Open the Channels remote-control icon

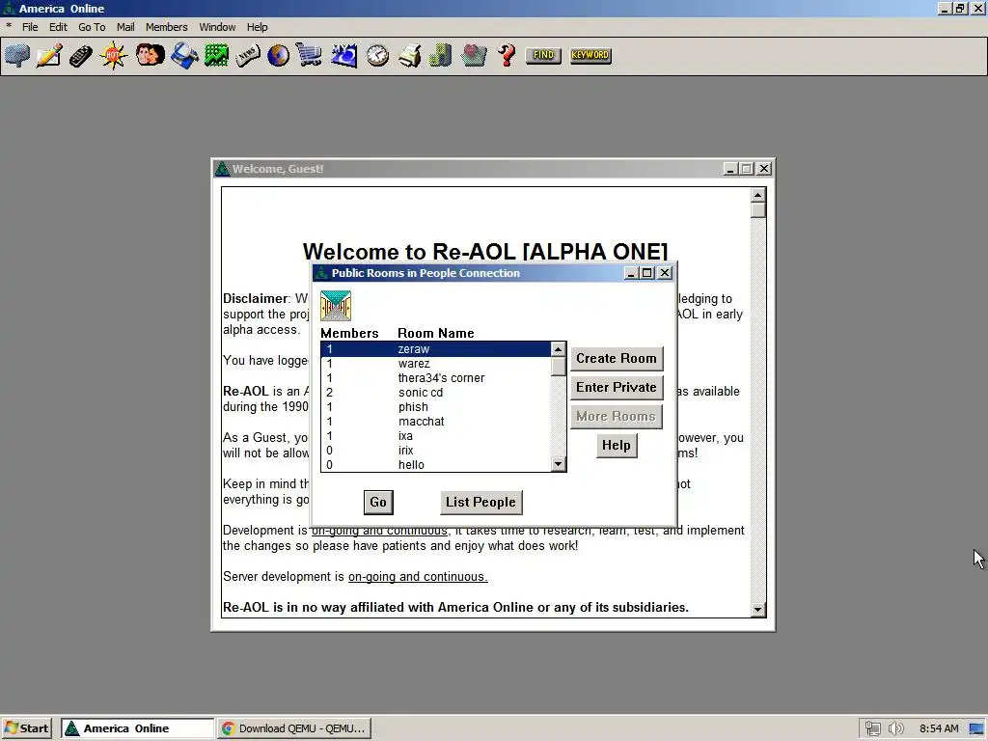(x=81, y=55)
